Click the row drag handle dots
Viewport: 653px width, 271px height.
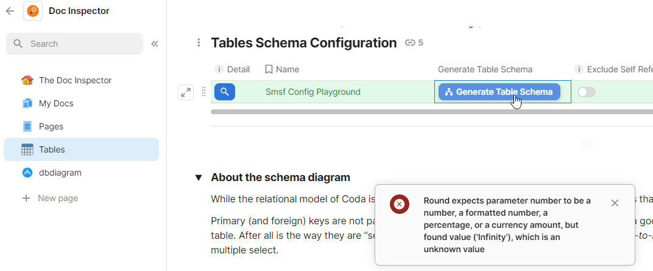point(204,92)
